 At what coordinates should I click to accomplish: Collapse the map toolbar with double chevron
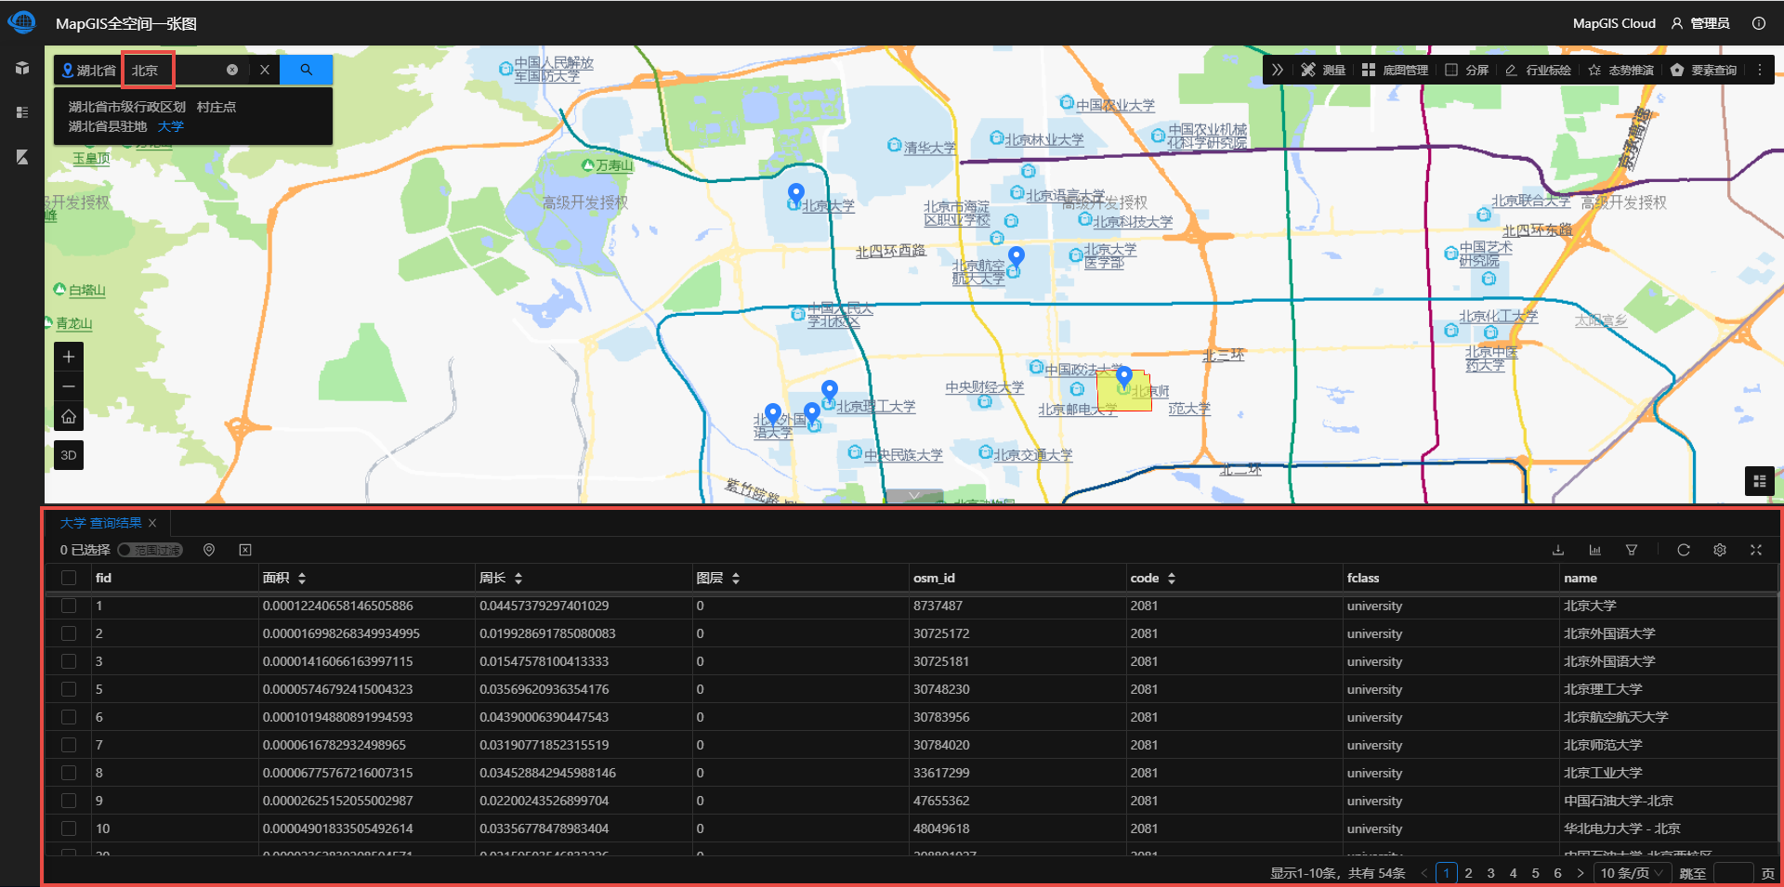pyautogui.click(x=1278, y=70)
